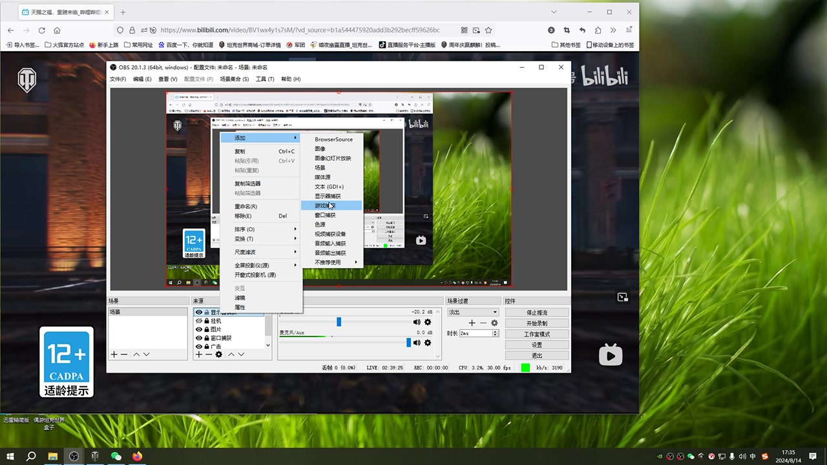Choose 显示器捕获 in add submenu
Image resolution: width=827 pixels, height=465 pixels.
coord(332,196)
